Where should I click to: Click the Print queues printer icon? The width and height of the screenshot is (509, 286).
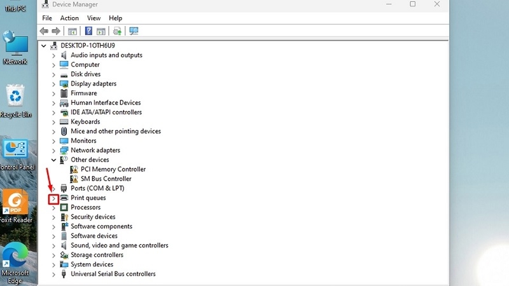64,198
